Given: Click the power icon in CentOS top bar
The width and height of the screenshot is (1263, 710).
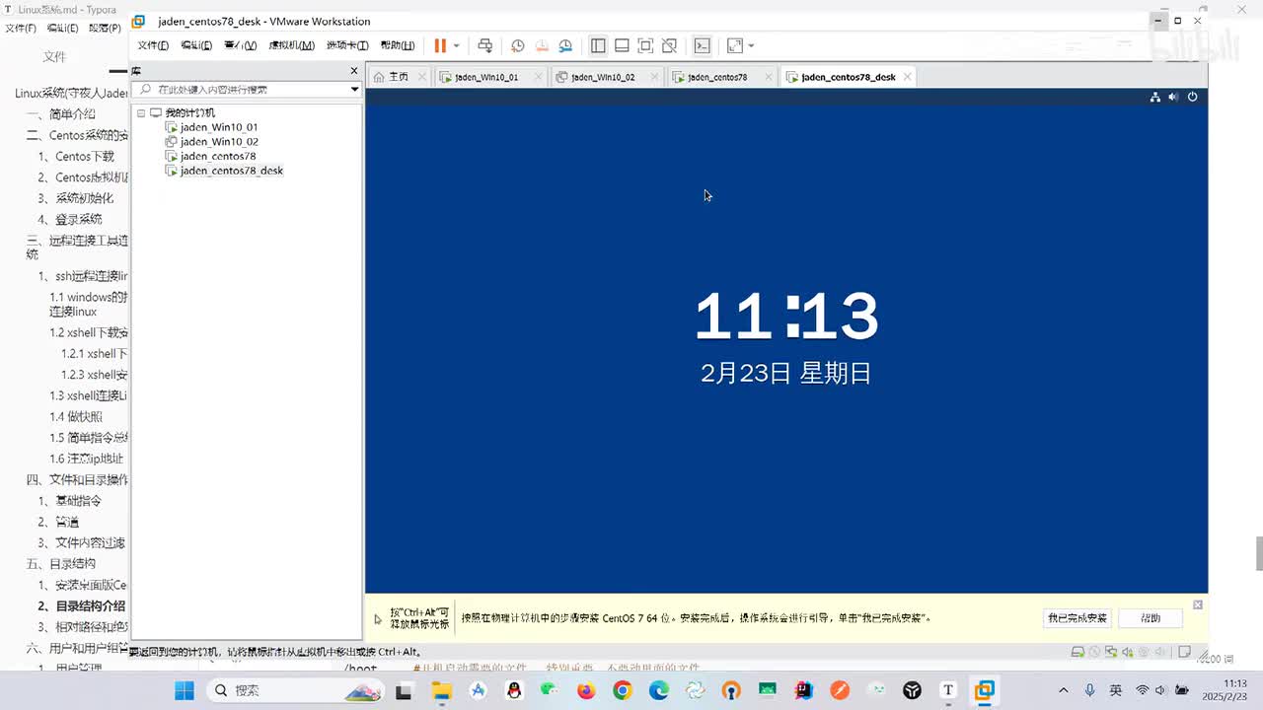Looking at the screenshot, I should pos(1192,97).
